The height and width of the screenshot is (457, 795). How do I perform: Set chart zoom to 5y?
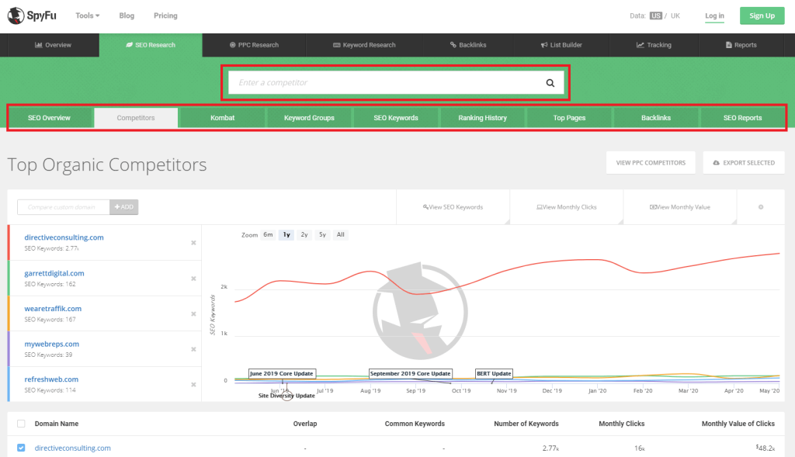[322, 234]
